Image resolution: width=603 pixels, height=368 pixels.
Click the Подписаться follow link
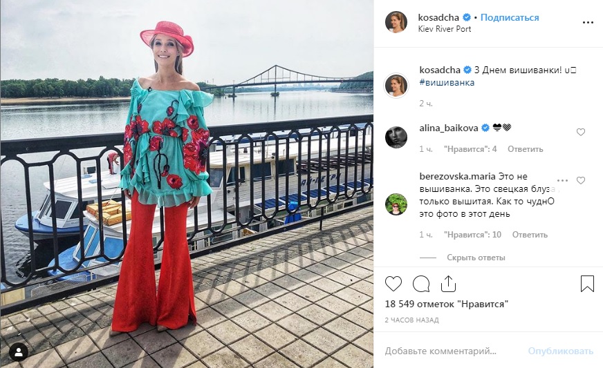click(x=510, y=18)
